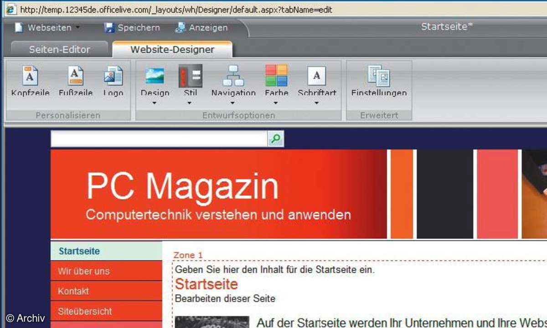Expand the Schriftart dropdown arrow
This screenshot has height=328, width=547.
point(317,103)
